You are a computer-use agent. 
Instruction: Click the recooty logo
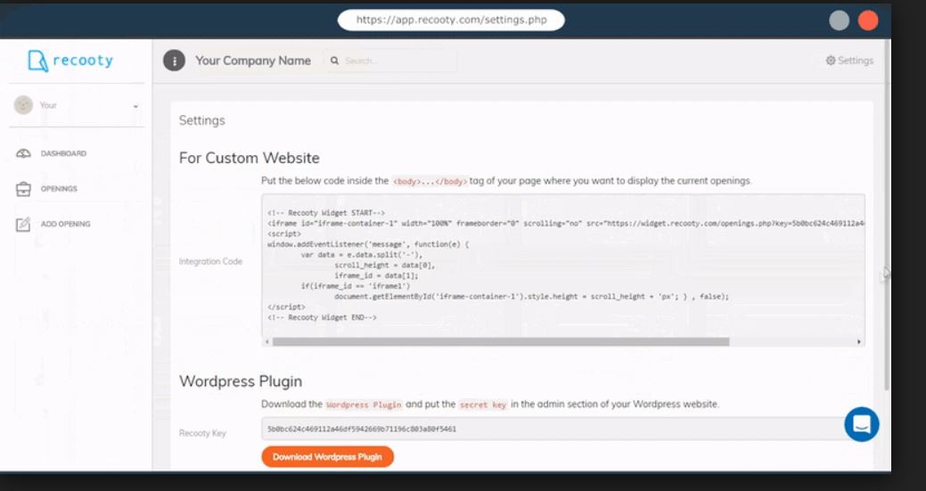click(x=70, y=61)
